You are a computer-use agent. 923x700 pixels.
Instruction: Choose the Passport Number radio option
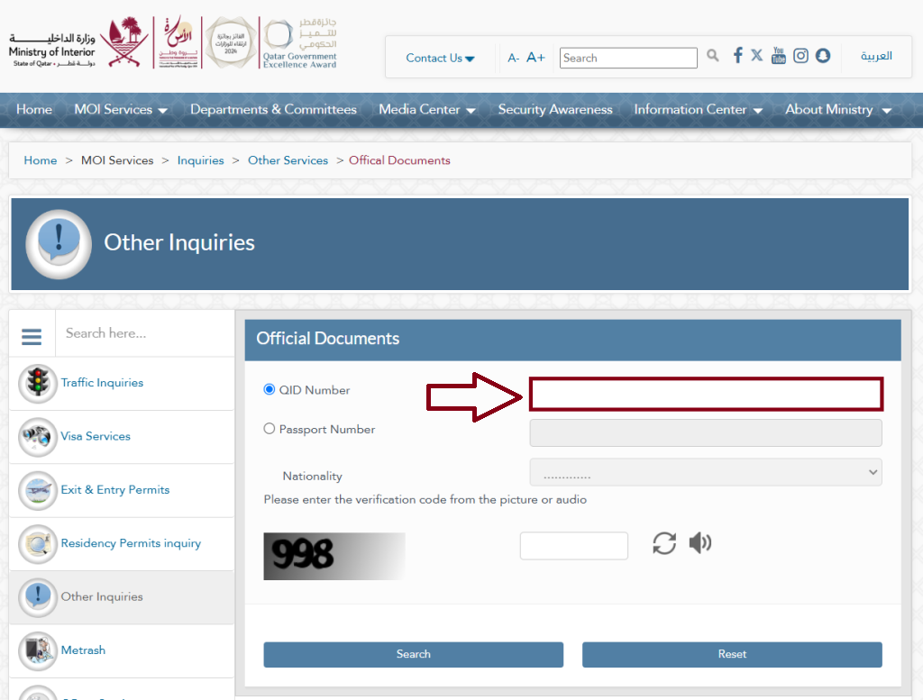click(x=269, y=429)
